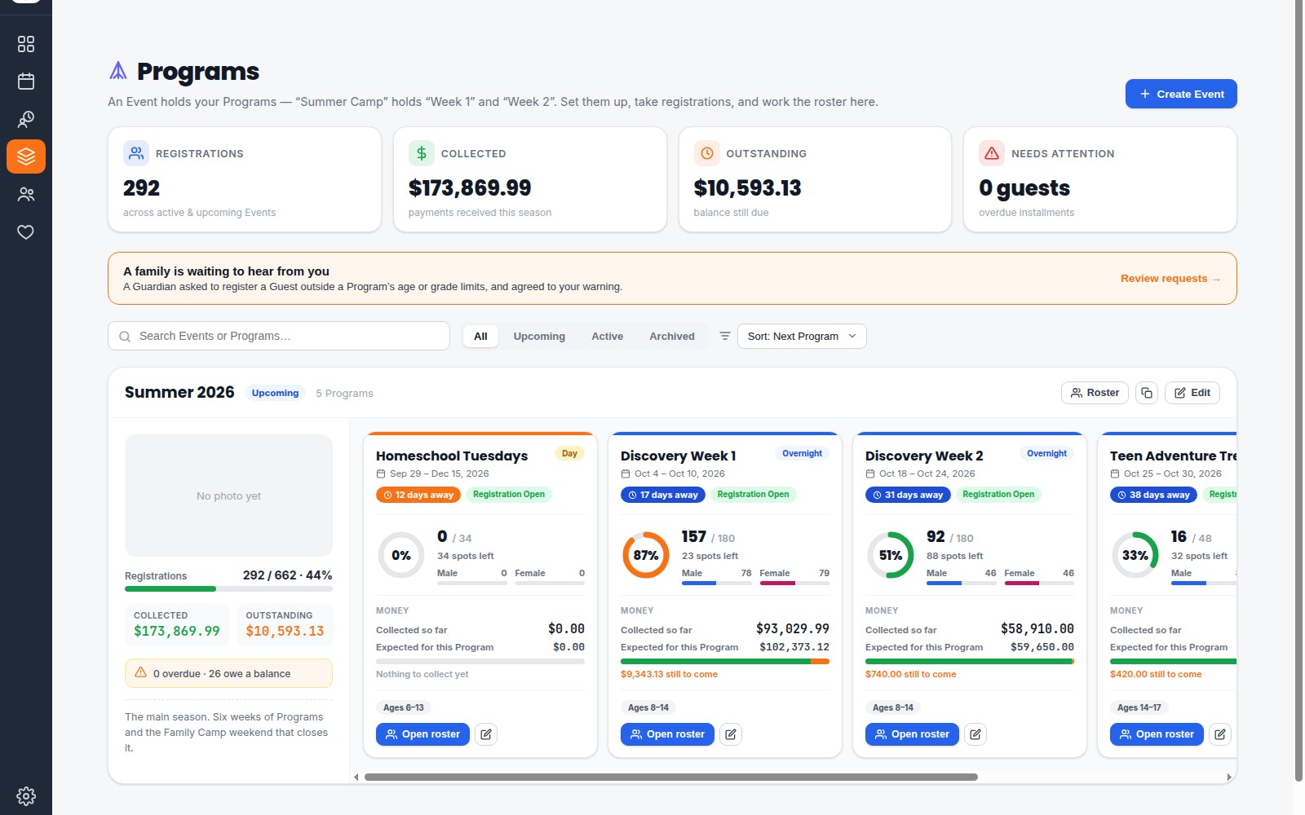Click edit pencil icon on Discovery Week 1 card
Viewport: 1305px width, 815px height.
coord(731,734)
